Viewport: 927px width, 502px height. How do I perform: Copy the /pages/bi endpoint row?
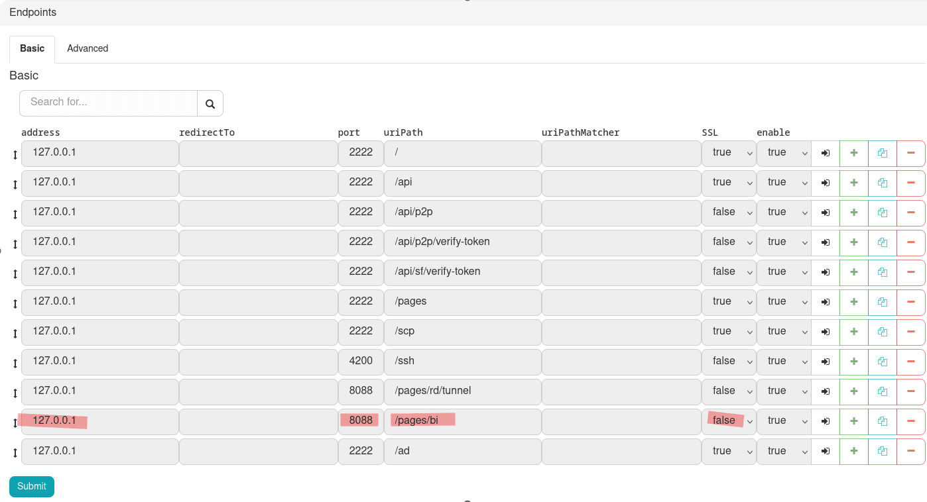pos(882,421)
